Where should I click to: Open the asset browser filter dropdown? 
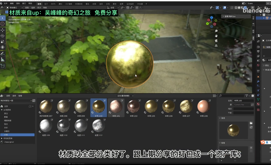pyautogui.click(x=248, y=96)
